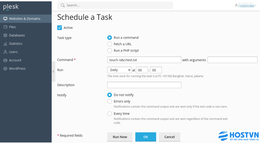Viewport: 260px width, 143px height.
Task: Select Run a PHP script radio button
Action: click(x=109, y=51)
